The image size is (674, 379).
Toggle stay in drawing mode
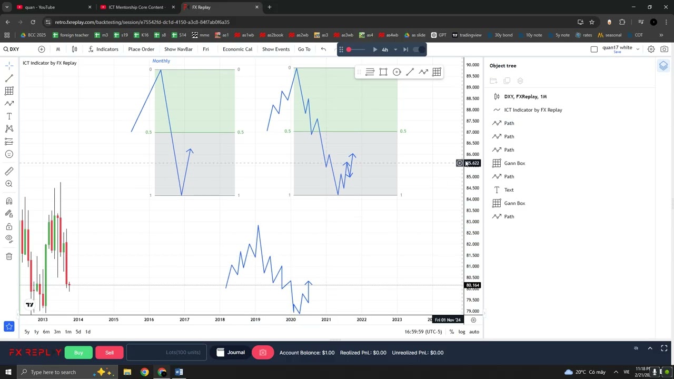[9, 214]
